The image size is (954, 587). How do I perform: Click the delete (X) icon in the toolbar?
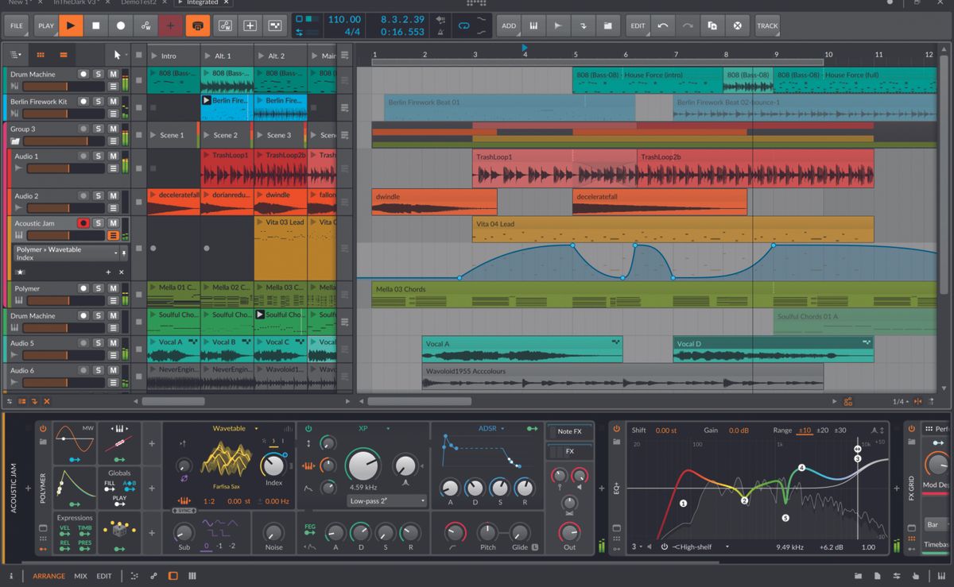click(737, 25)
